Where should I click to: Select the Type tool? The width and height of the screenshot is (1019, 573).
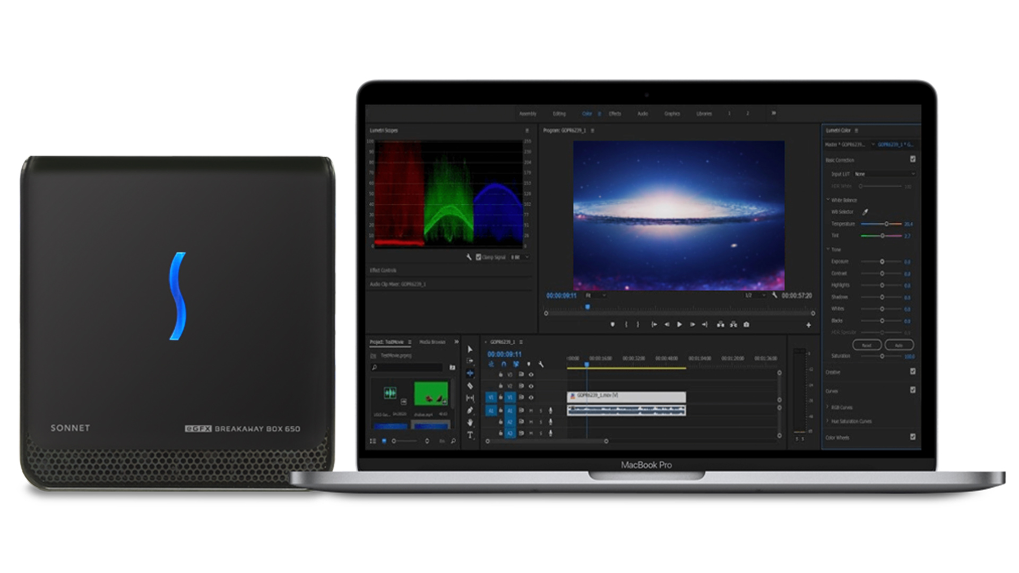point(470,435)
